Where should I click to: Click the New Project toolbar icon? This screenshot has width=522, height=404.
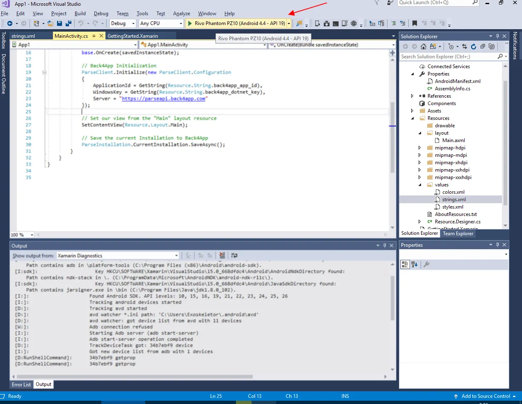pyautogui.click(x=37, y=23)
